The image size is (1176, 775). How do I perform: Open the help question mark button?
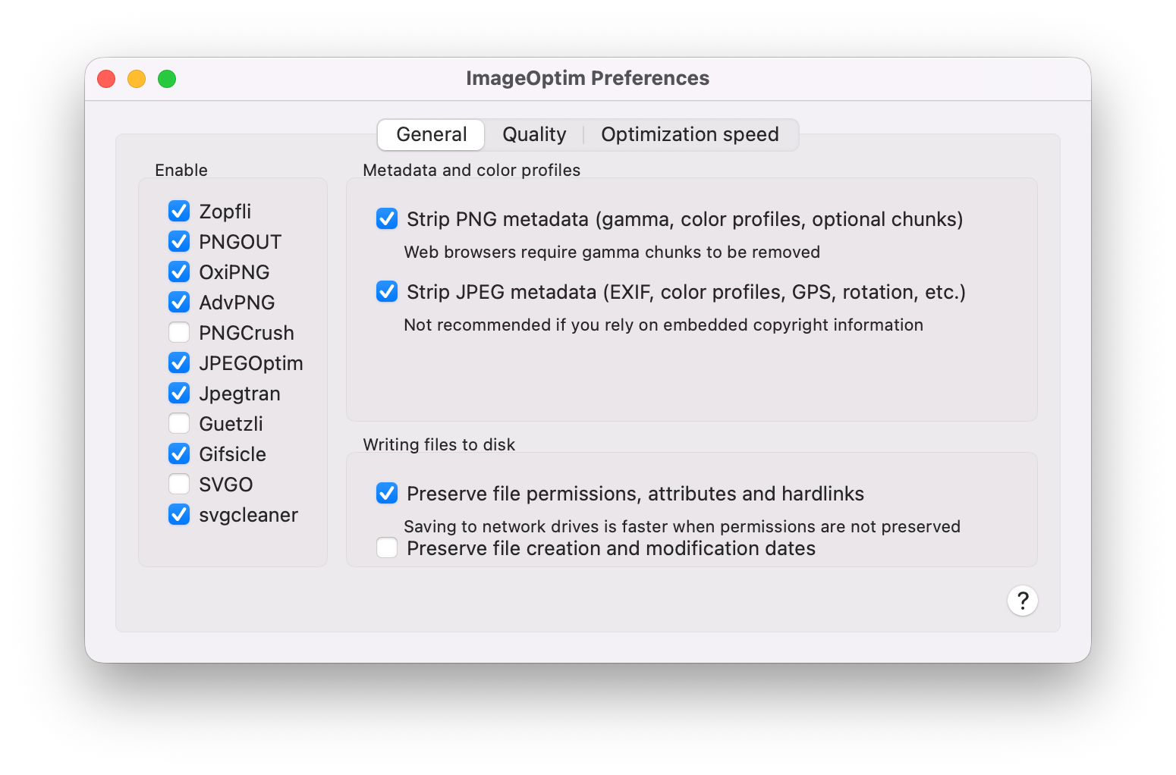[1022, 601]
